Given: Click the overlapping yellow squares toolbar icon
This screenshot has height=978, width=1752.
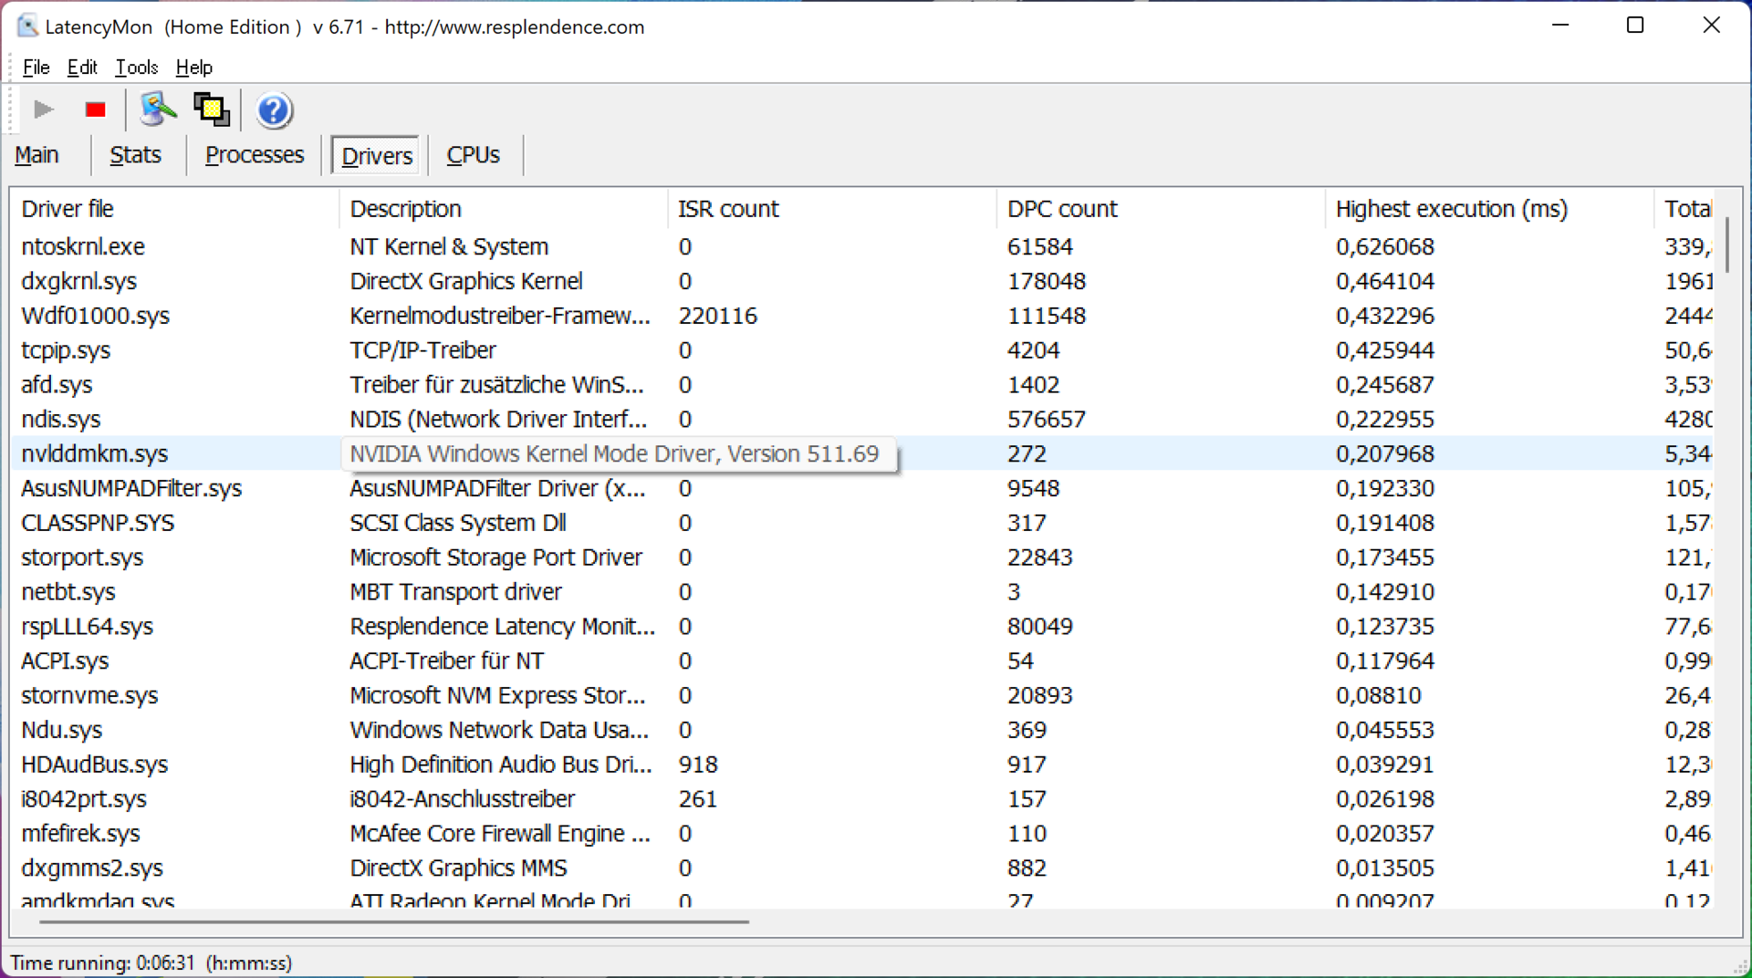Looking at the screenshot, I should 212,110.
